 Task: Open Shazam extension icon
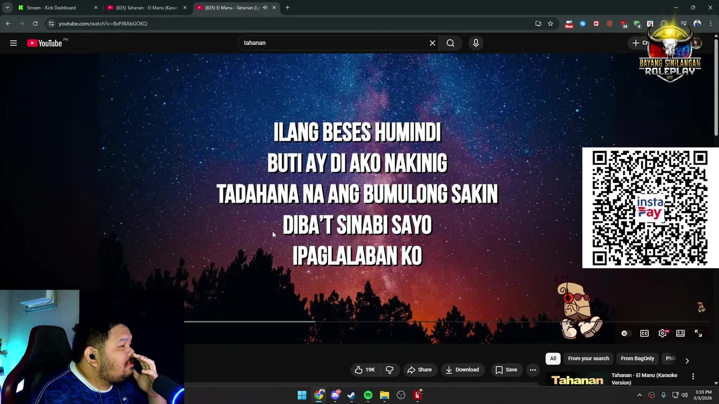click(x=583, y=24)
